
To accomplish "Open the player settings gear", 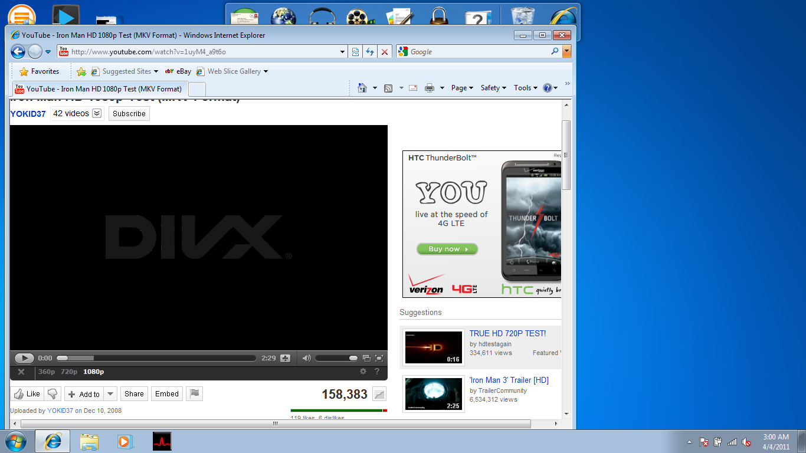I will point(363,372).
